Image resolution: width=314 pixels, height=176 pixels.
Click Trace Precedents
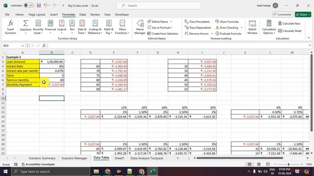tap(197, 22)
